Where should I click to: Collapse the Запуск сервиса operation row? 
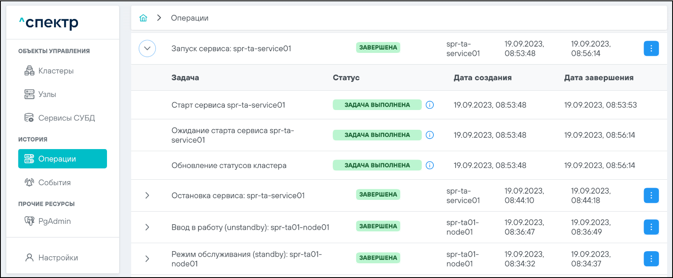point(147,48)
